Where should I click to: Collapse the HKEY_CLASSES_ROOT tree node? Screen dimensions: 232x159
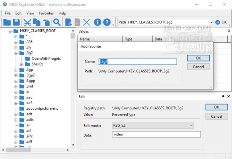coord(10,31)
